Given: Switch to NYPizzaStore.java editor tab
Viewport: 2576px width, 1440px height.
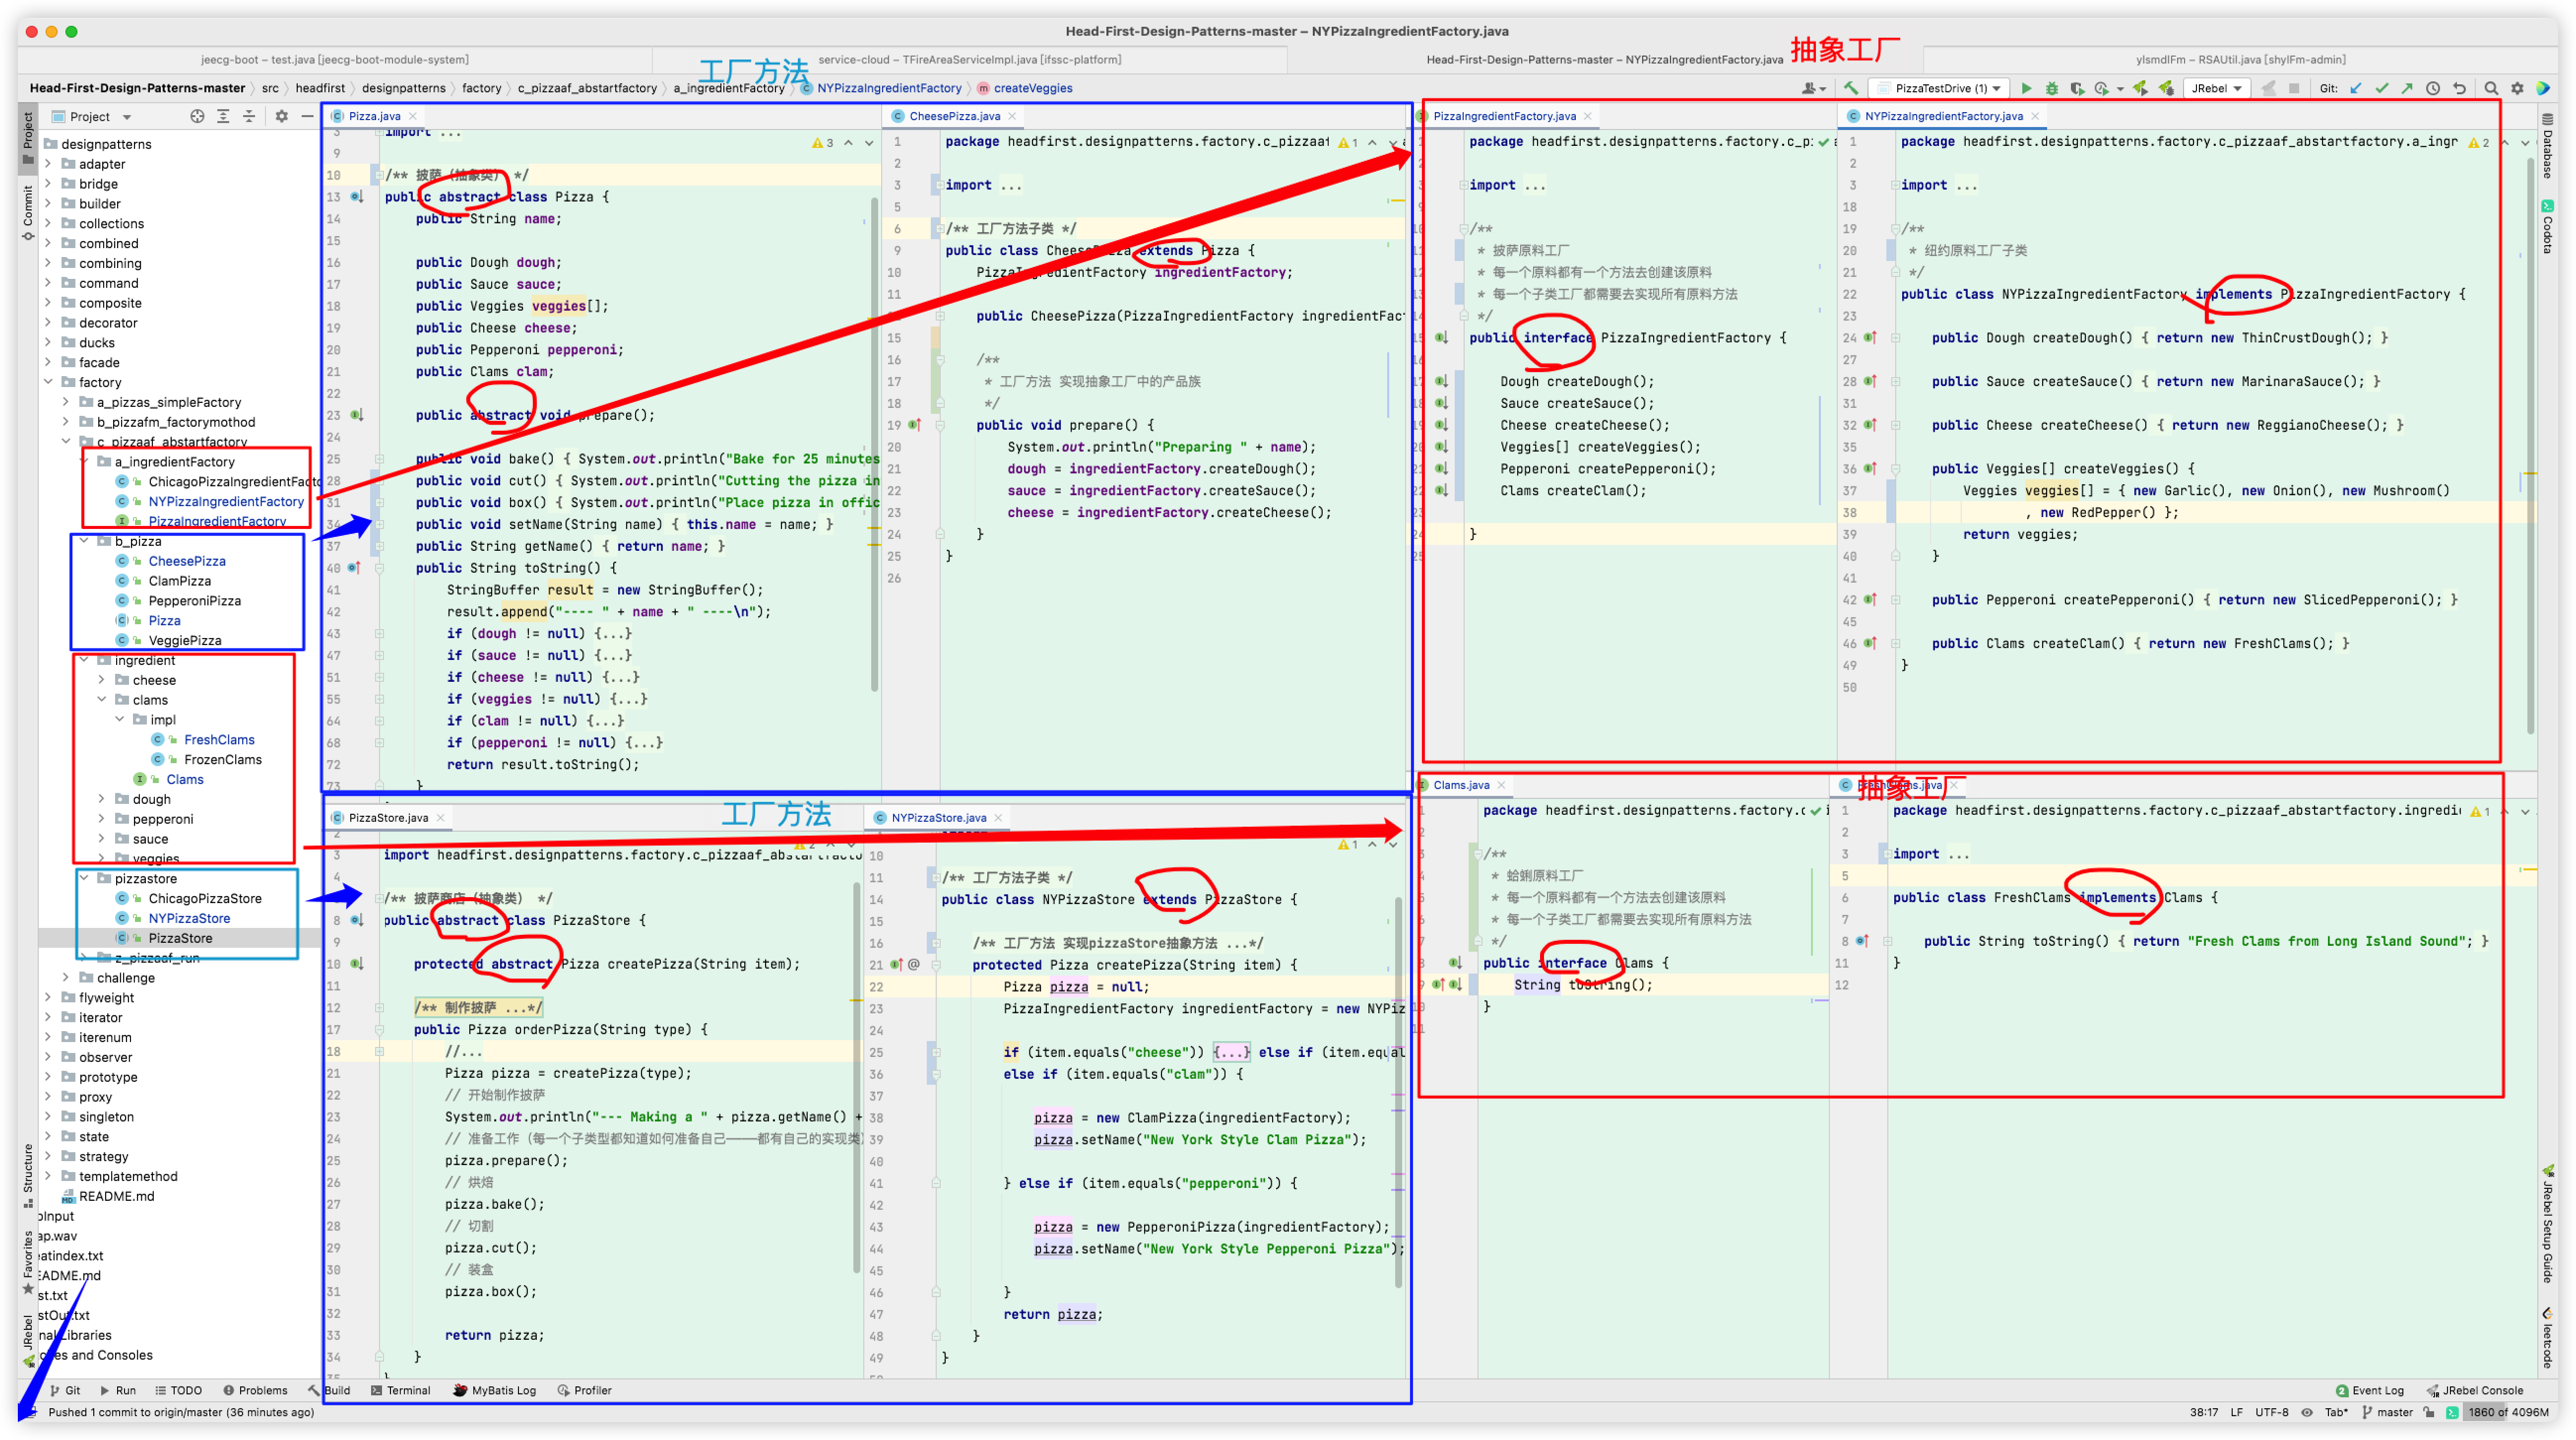Looking at the screenshot, I should click(x=938, y=817).
